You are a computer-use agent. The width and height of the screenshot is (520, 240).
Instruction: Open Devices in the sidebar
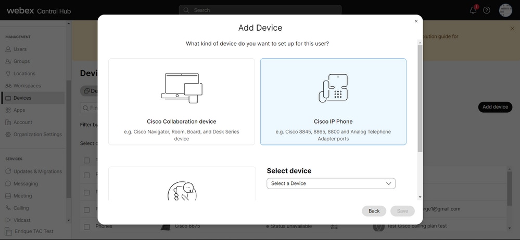point(33,98)
